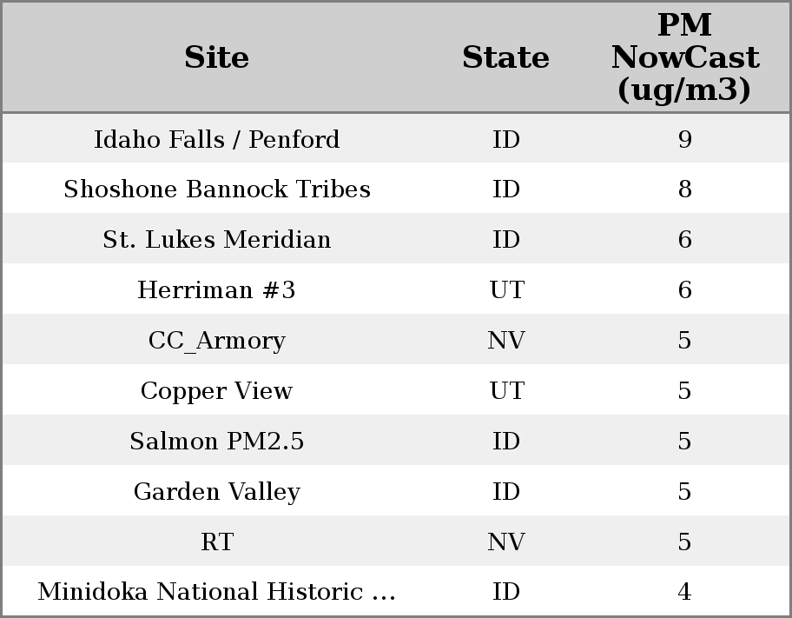Screen dimensions: 792x618
Task: Select the PM value 4 for Minidoka
Action: tap(684, 592)
